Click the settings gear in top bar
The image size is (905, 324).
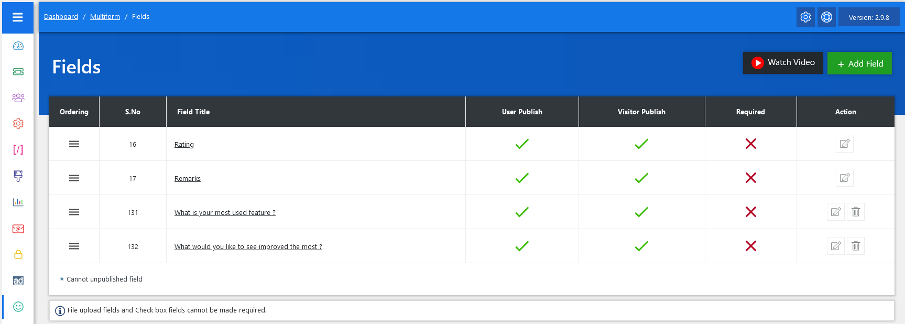(805, 17)
